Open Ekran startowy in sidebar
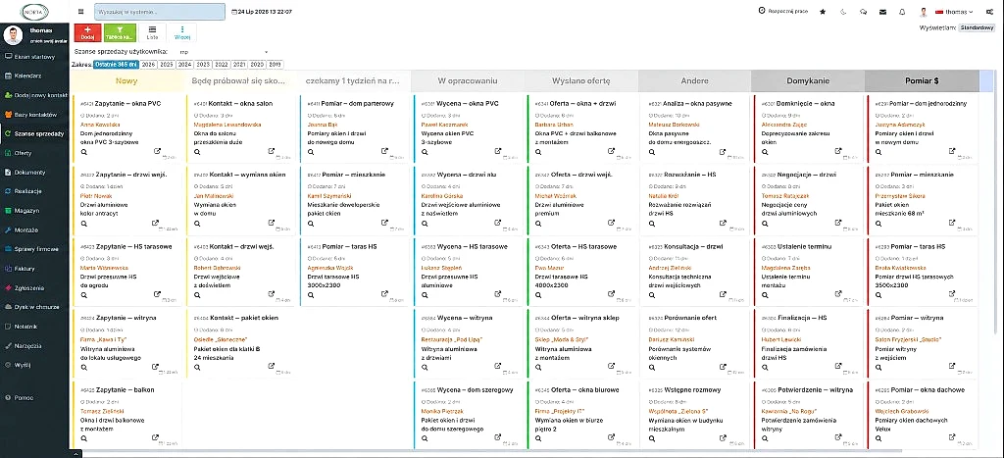Image resolution: width=1004 pixels, height=458 pixels. click(x=34, y=56)
